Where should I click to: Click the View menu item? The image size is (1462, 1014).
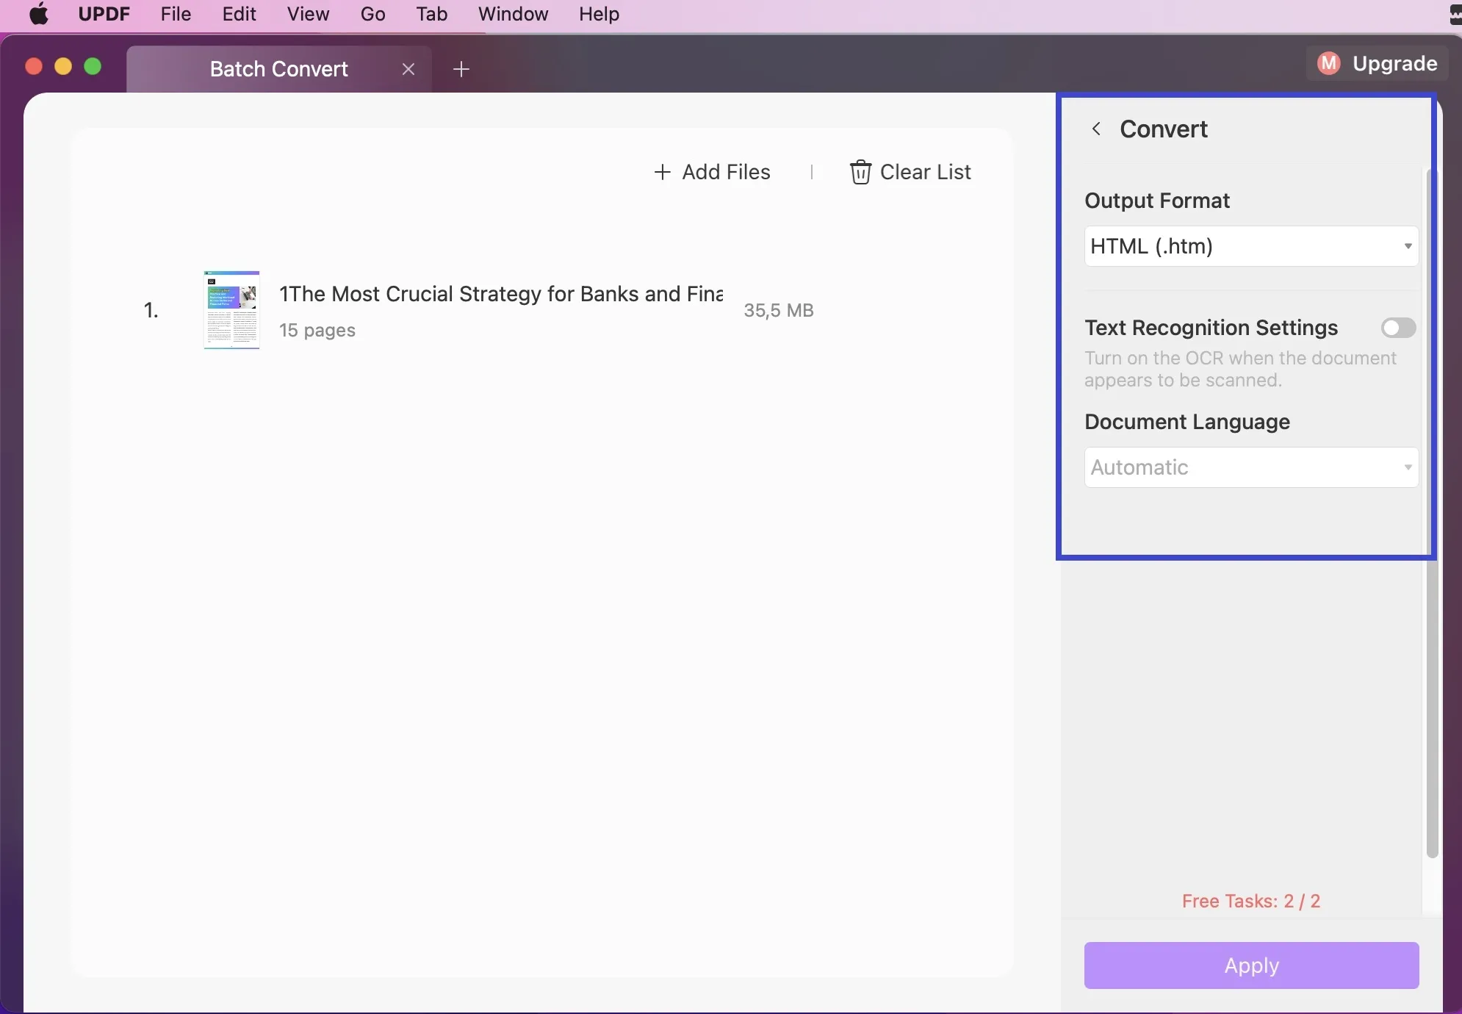[309, 15]
